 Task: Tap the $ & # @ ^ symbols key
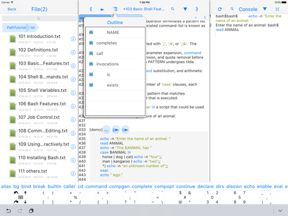[x=185, y=197]
